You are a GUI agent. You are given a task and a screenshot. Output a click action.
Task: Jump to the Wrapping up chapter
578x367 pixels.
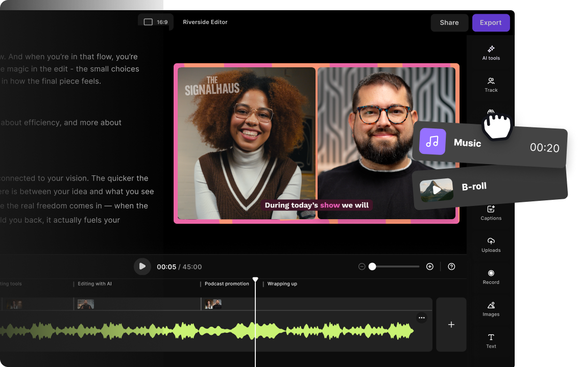[x=282, y=284]
